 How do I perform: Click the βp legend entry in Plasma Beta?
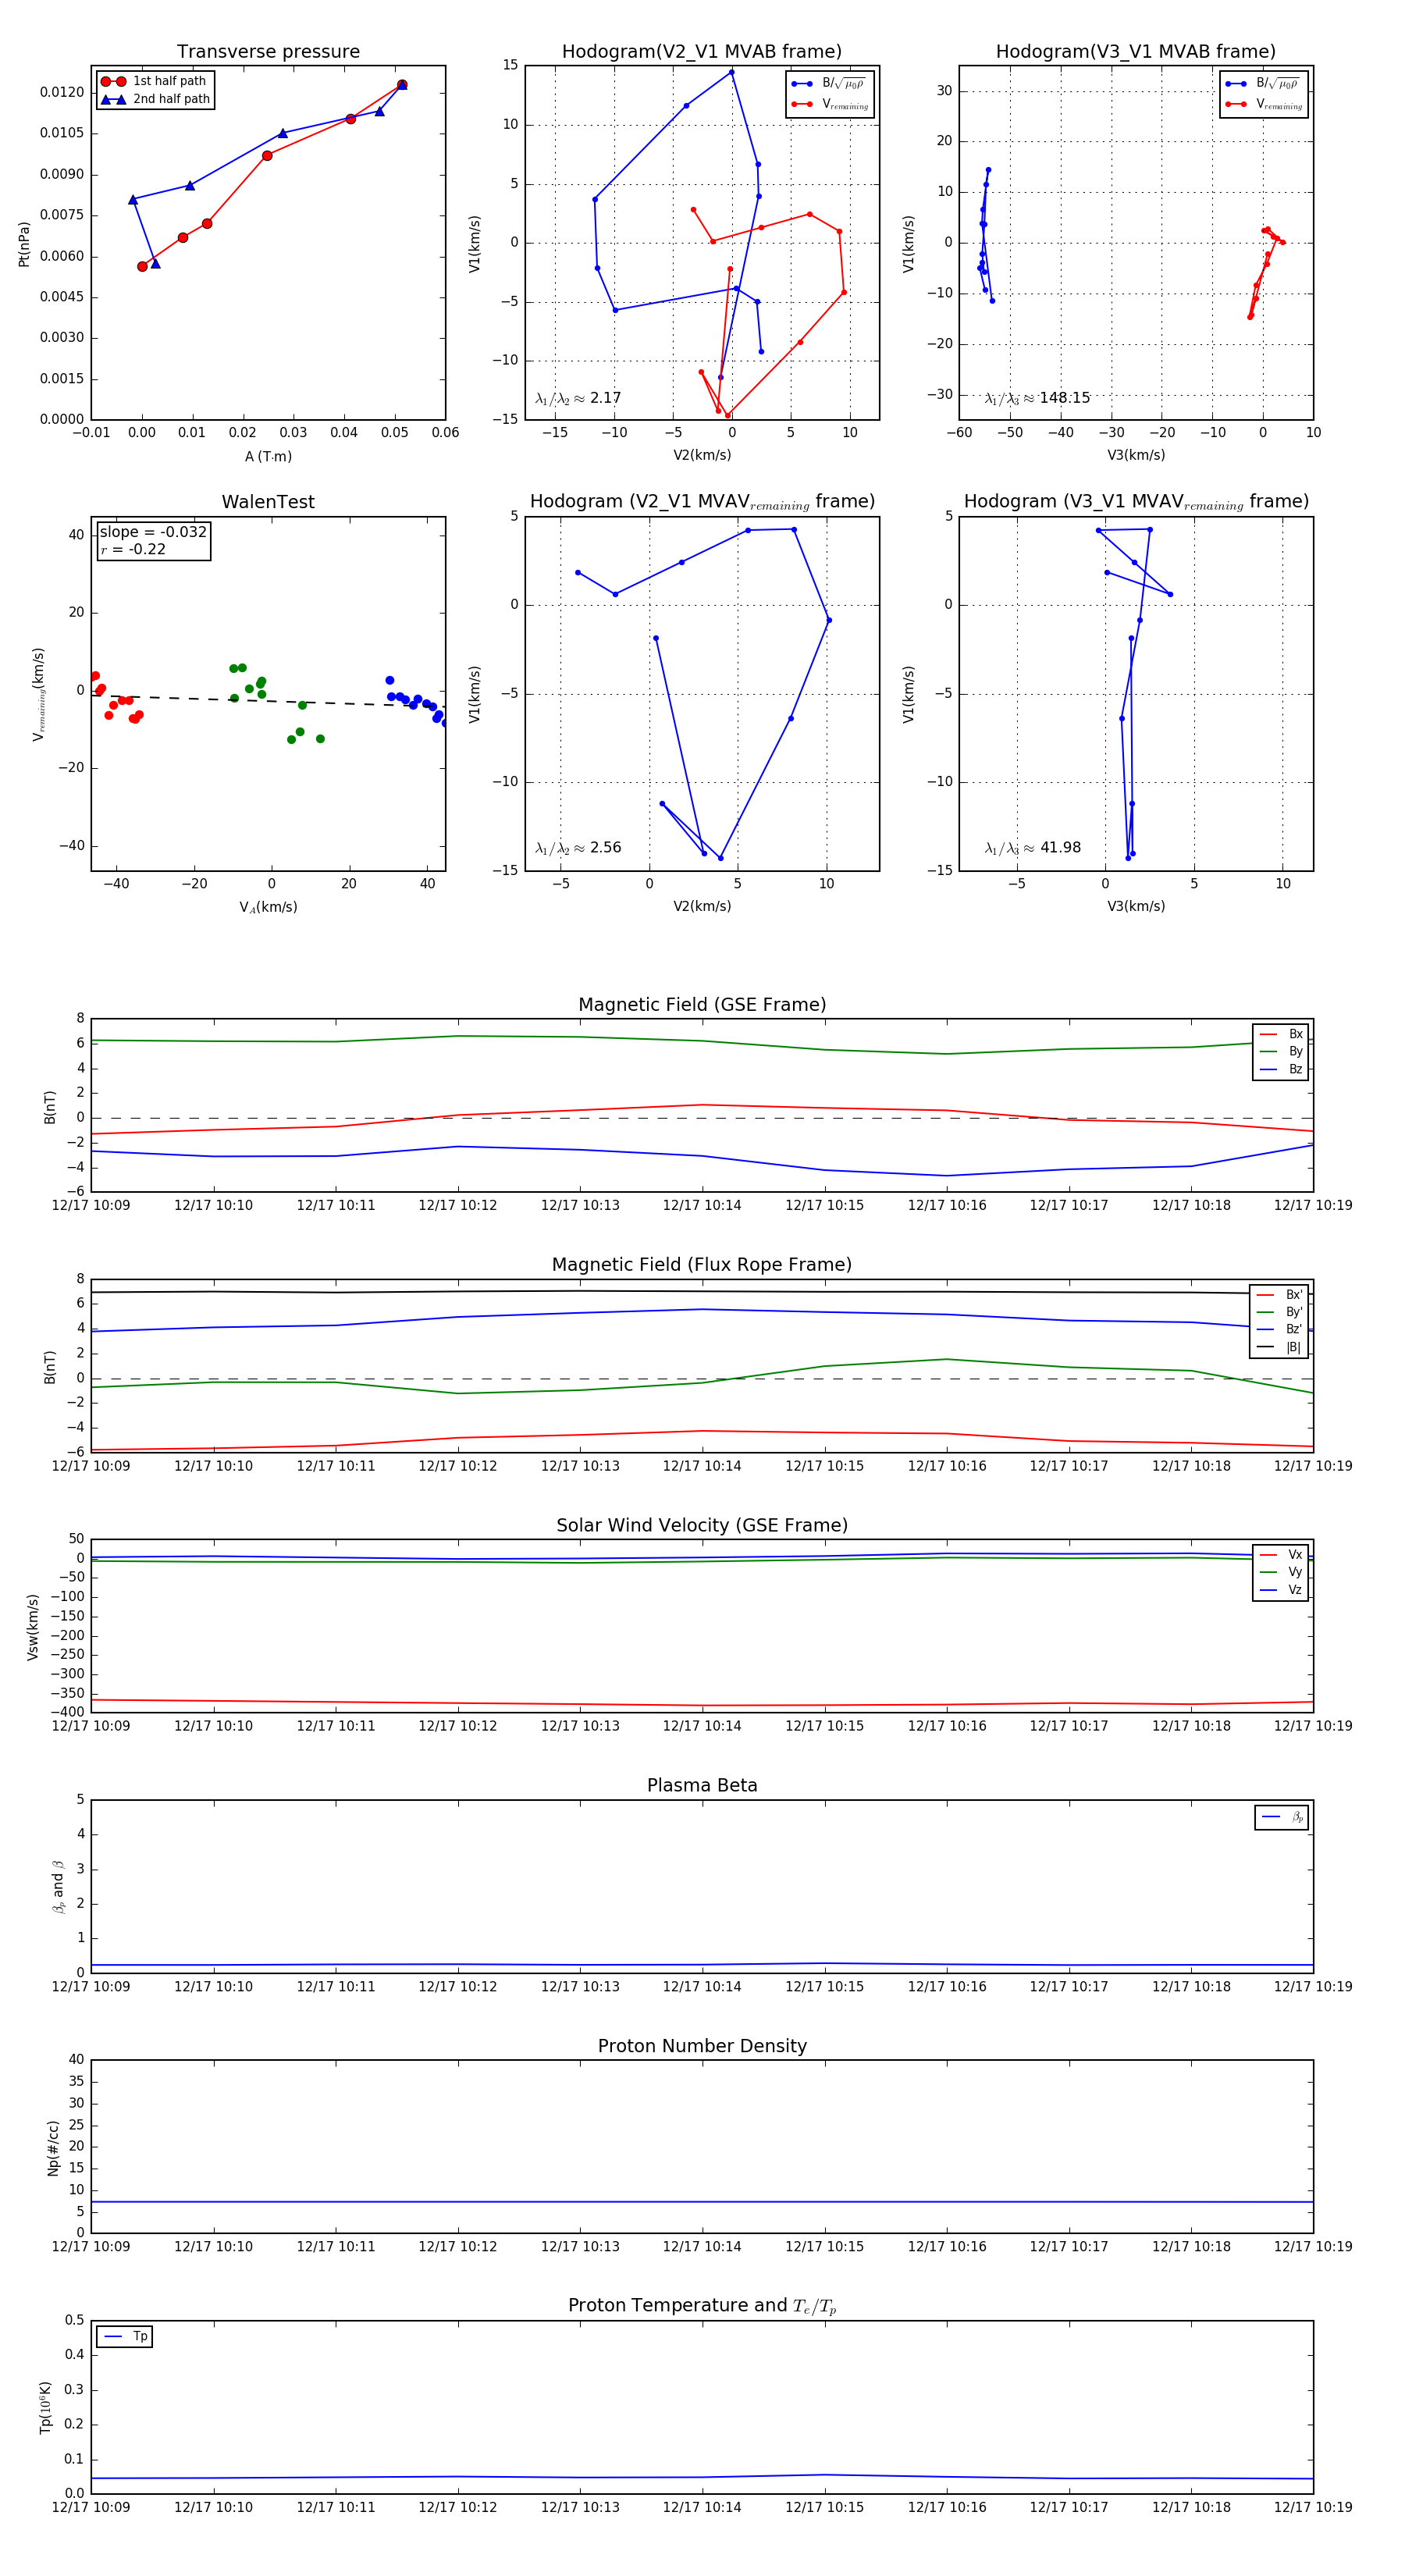pyautogui.click(x=1282, y=1817)
